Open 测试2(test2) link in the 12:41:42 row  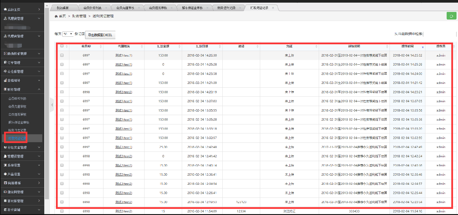point(124,156)
